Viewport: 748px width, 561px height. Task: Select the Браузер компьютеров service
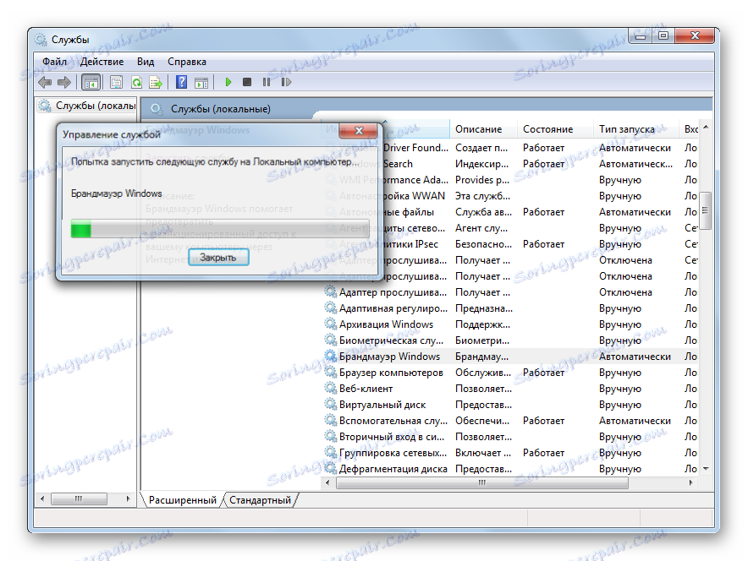[391, 373]
